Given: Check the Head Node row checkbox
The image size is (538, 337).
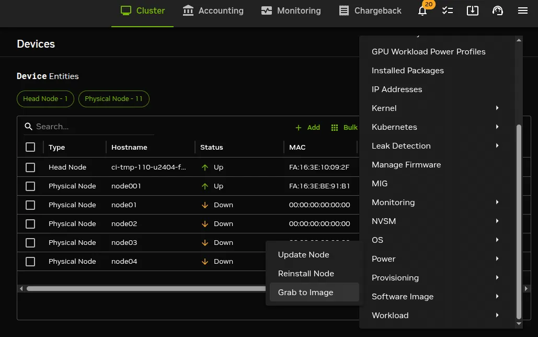Looking at the screenshot, I should (x=30, y=167).
